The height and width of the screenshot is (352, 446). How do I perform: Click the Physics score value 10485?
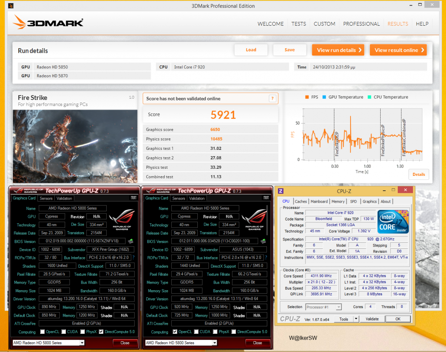217,139
